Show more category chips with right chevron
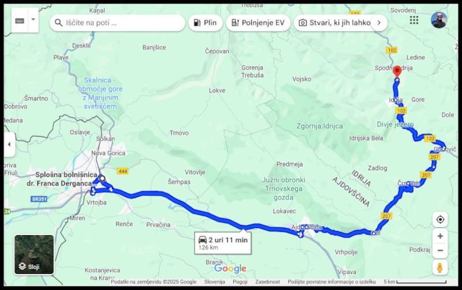The height and width of the screenshot is (290, 462). coord(379,22)
